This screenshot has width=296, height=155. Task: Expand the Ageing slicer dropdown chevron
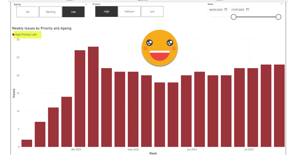point(86,4)
